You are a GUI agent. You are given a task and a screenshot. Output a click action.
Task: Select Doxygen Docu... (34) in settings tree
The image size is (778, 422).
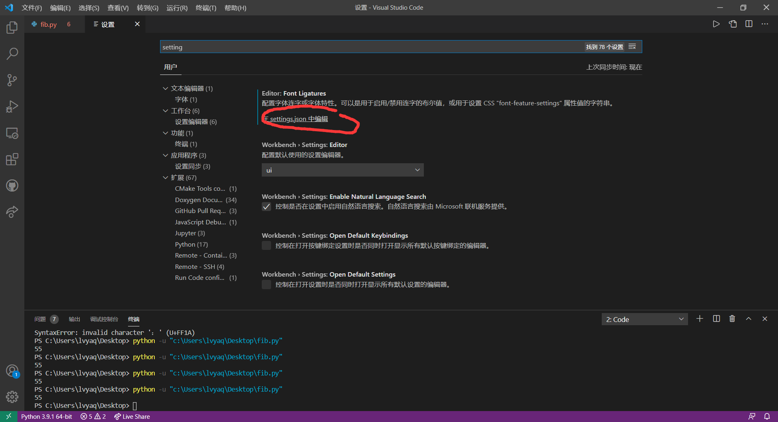tap(206, 200)
